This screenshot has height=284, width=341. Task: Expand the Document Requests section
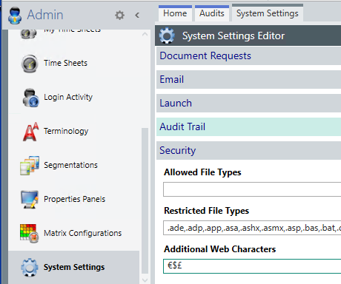point(248,56)
